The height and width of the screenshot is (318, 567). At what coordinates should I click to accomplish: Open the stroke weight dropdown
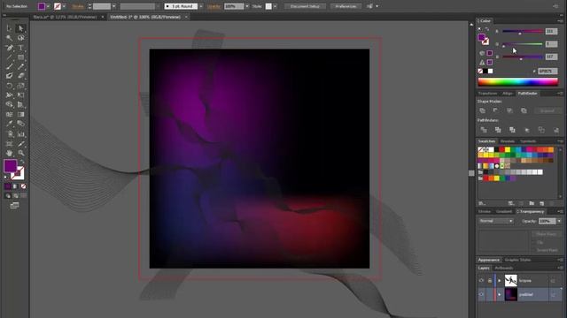click(114, 6)
